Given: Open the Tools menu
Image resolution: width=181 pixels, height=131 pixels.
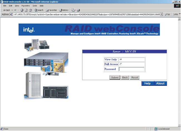Looking at the screenshot, I should click(35, 6).
